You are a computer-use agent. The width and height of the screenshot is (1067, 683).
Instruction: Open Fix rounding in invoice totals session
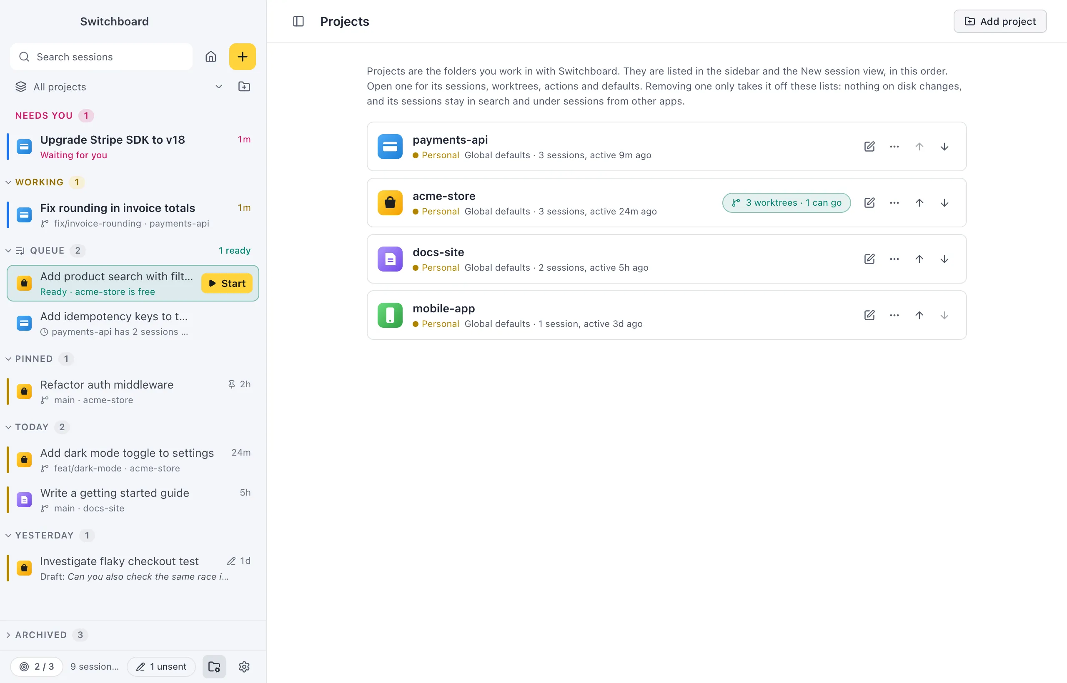133,215
